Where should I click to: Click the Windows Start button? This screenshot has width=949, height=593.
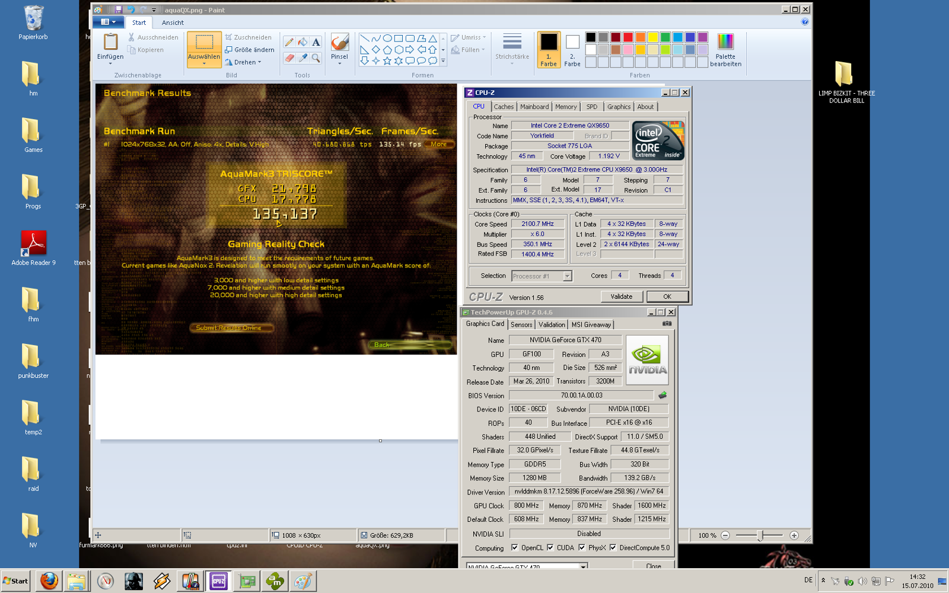[x=15, y=581]
